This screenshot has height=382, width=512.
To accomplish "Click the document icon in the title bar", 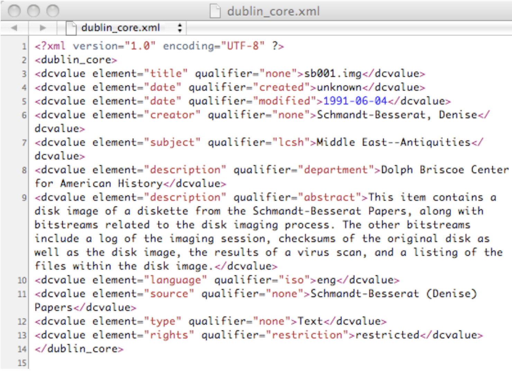I will pos(216,11).
